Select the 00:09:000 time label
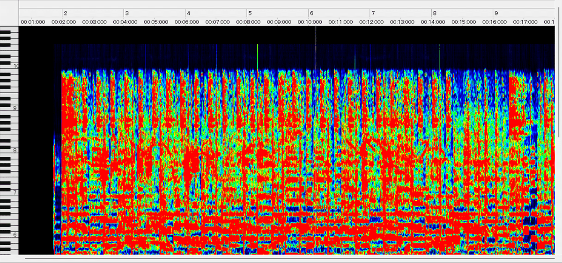562x263 pixels. point(279,22)
